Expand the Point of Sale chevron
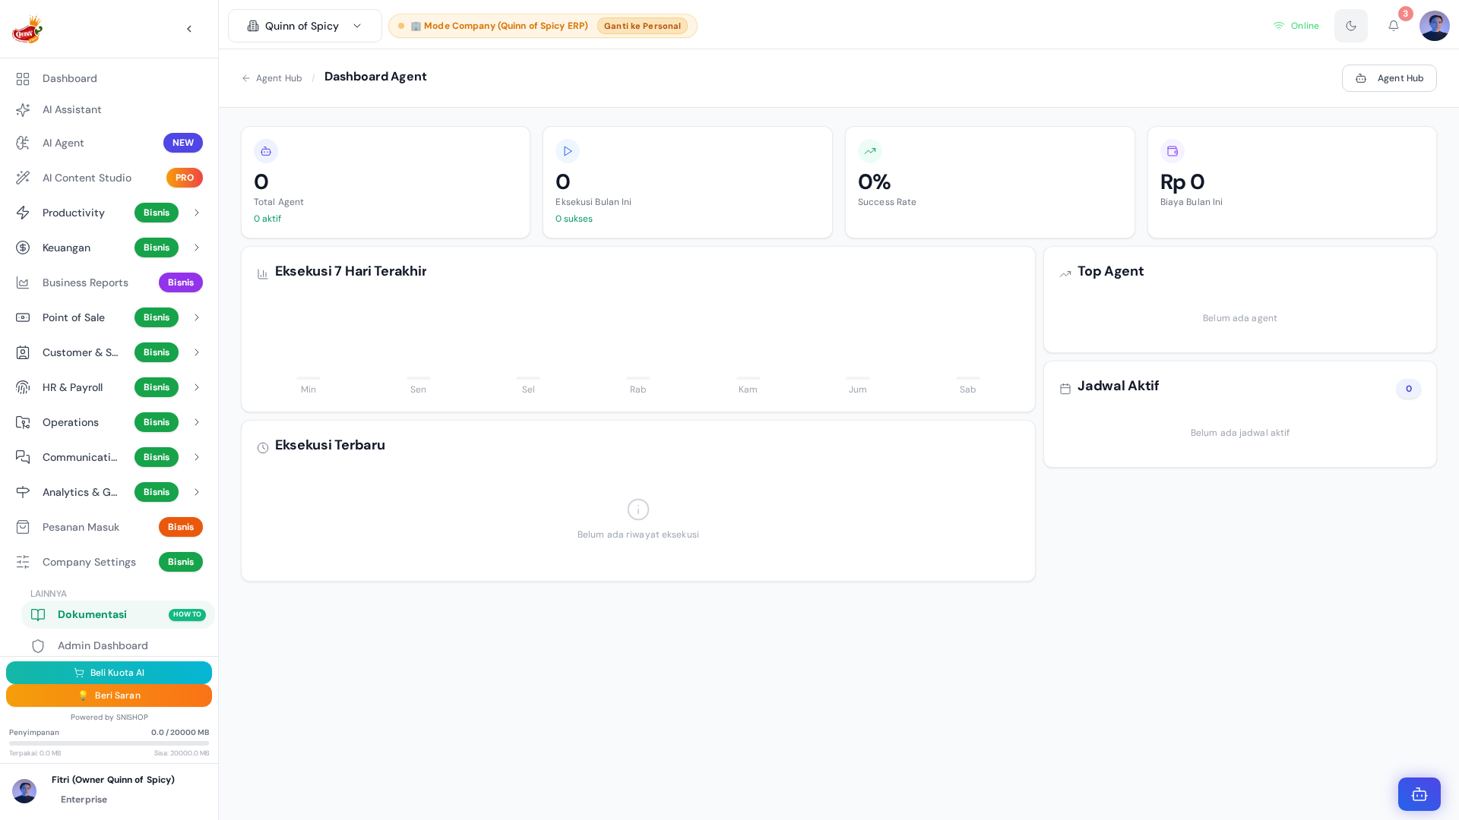Screen dimensions: 1459x820 (x=196, y=317)
